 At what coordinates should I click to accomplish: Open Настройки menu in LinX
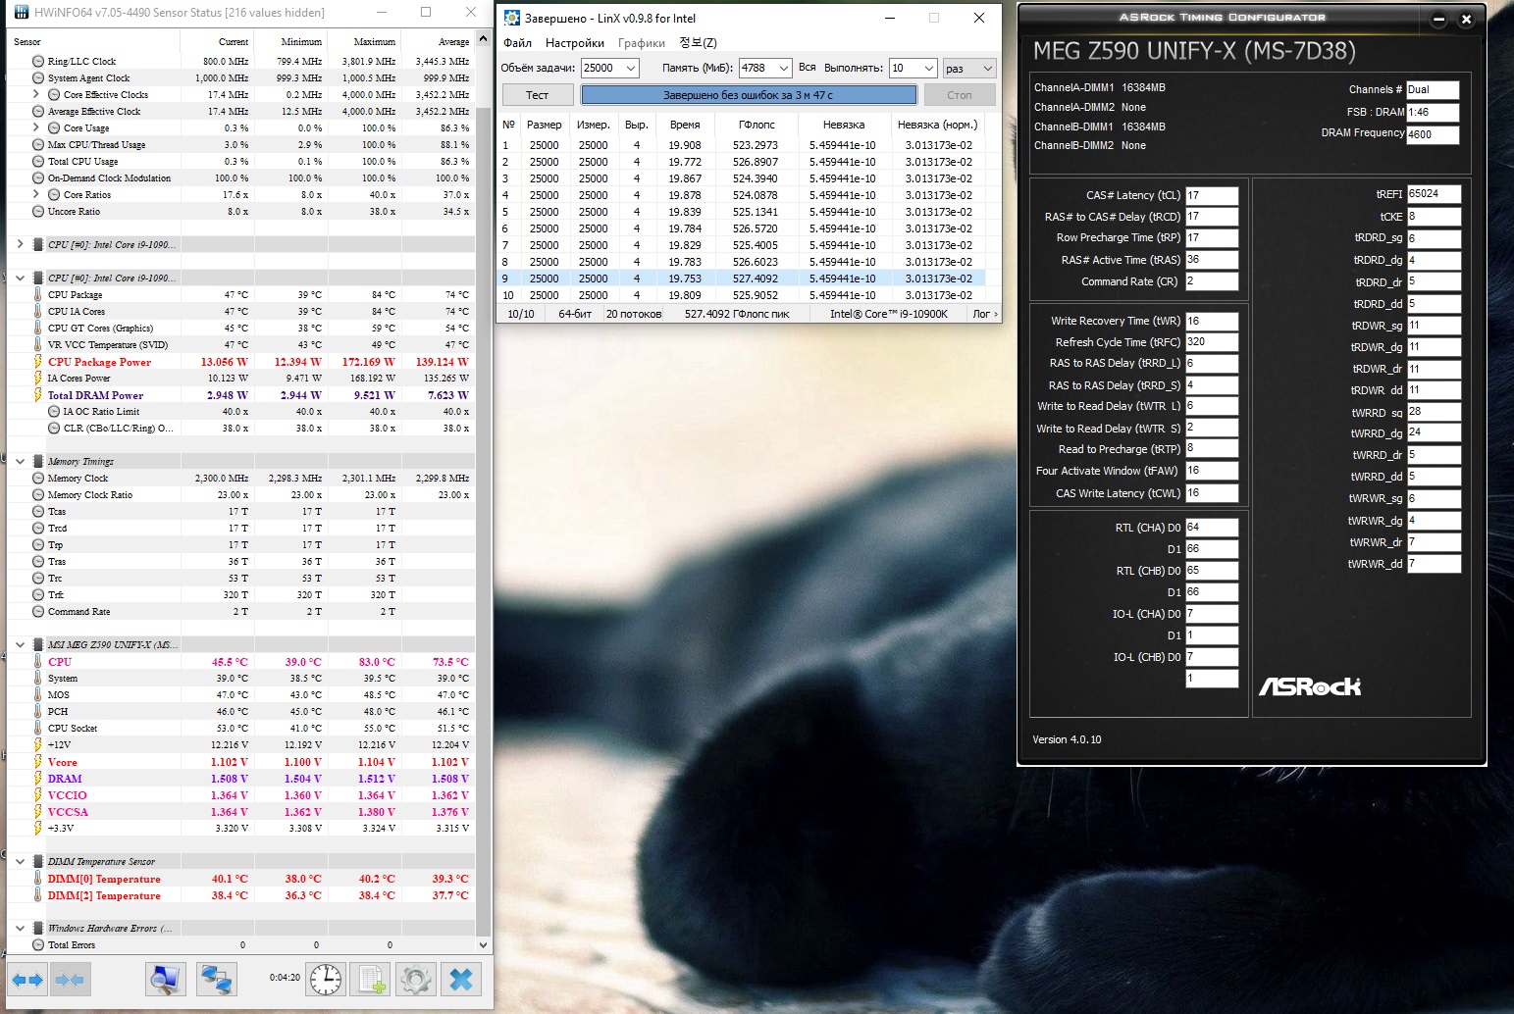point(575,43)
